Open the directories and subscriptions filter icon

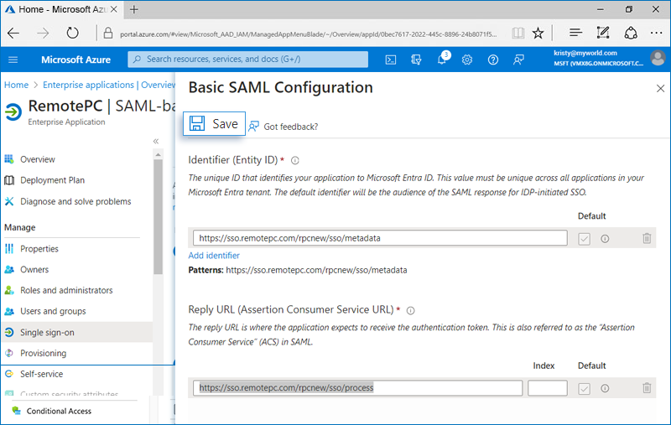click(x=416, y=60)
